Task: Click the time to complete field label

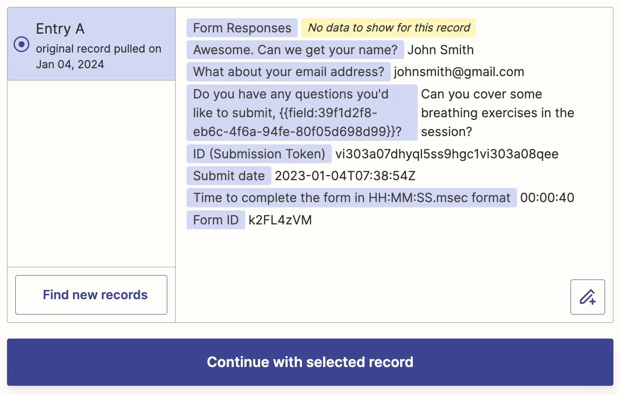Action: (352, 198)
